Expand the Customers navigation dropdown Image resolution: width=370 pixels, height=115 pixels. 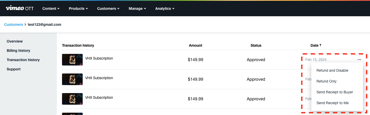[108, 9]
